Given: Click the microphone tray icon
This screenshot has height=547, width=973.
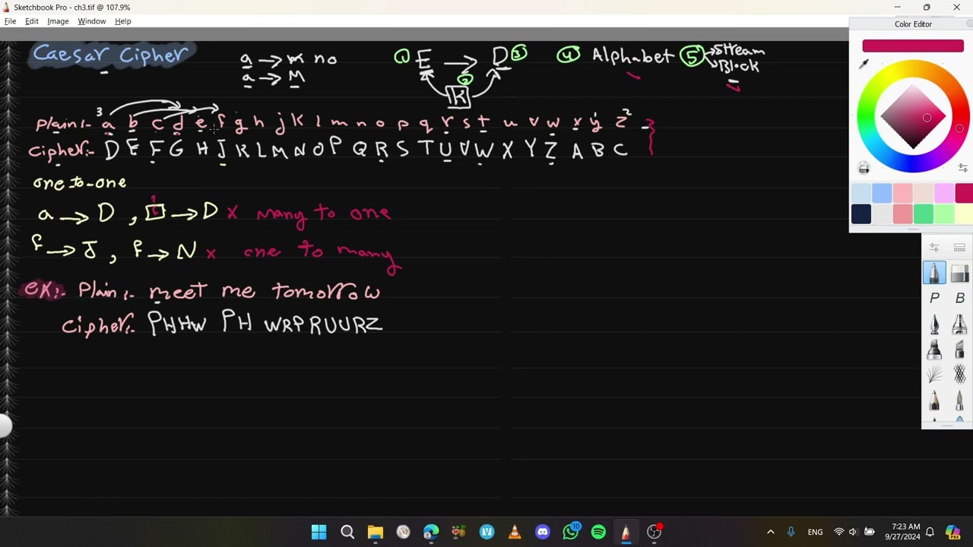Looking at the screenshot, I should [x=791, y=532].
